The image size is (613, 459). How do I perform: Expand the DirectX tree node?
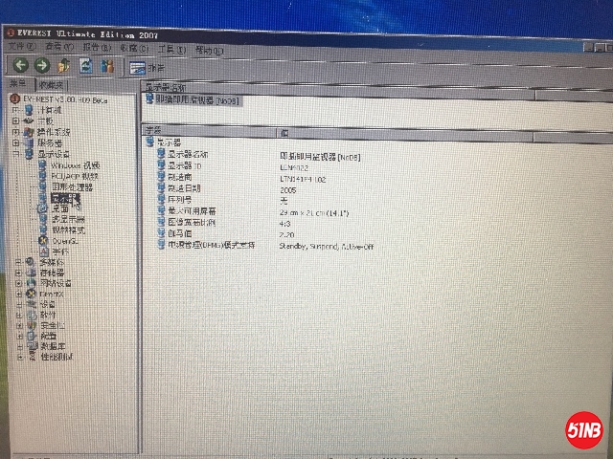[x=18, y=294]
